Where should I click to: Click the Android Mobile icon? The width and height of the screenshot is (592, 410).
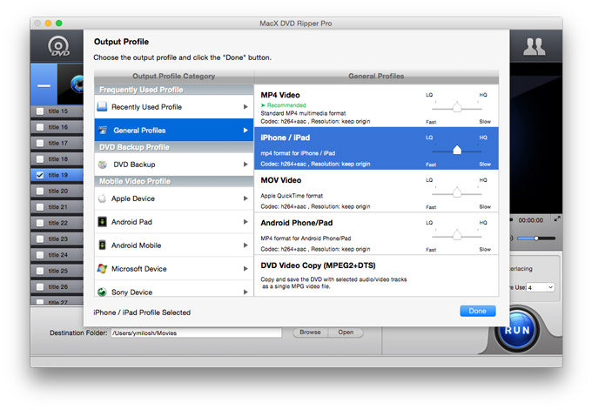coord(103,245)
